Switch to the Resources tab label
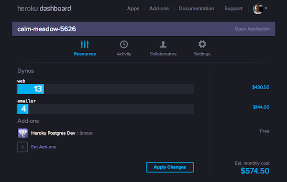287x182 pixels. [85, 54]
